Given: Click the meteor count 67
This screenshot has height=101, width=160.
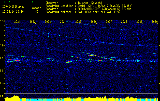Looking at the screenshot, I should point(37,12).
